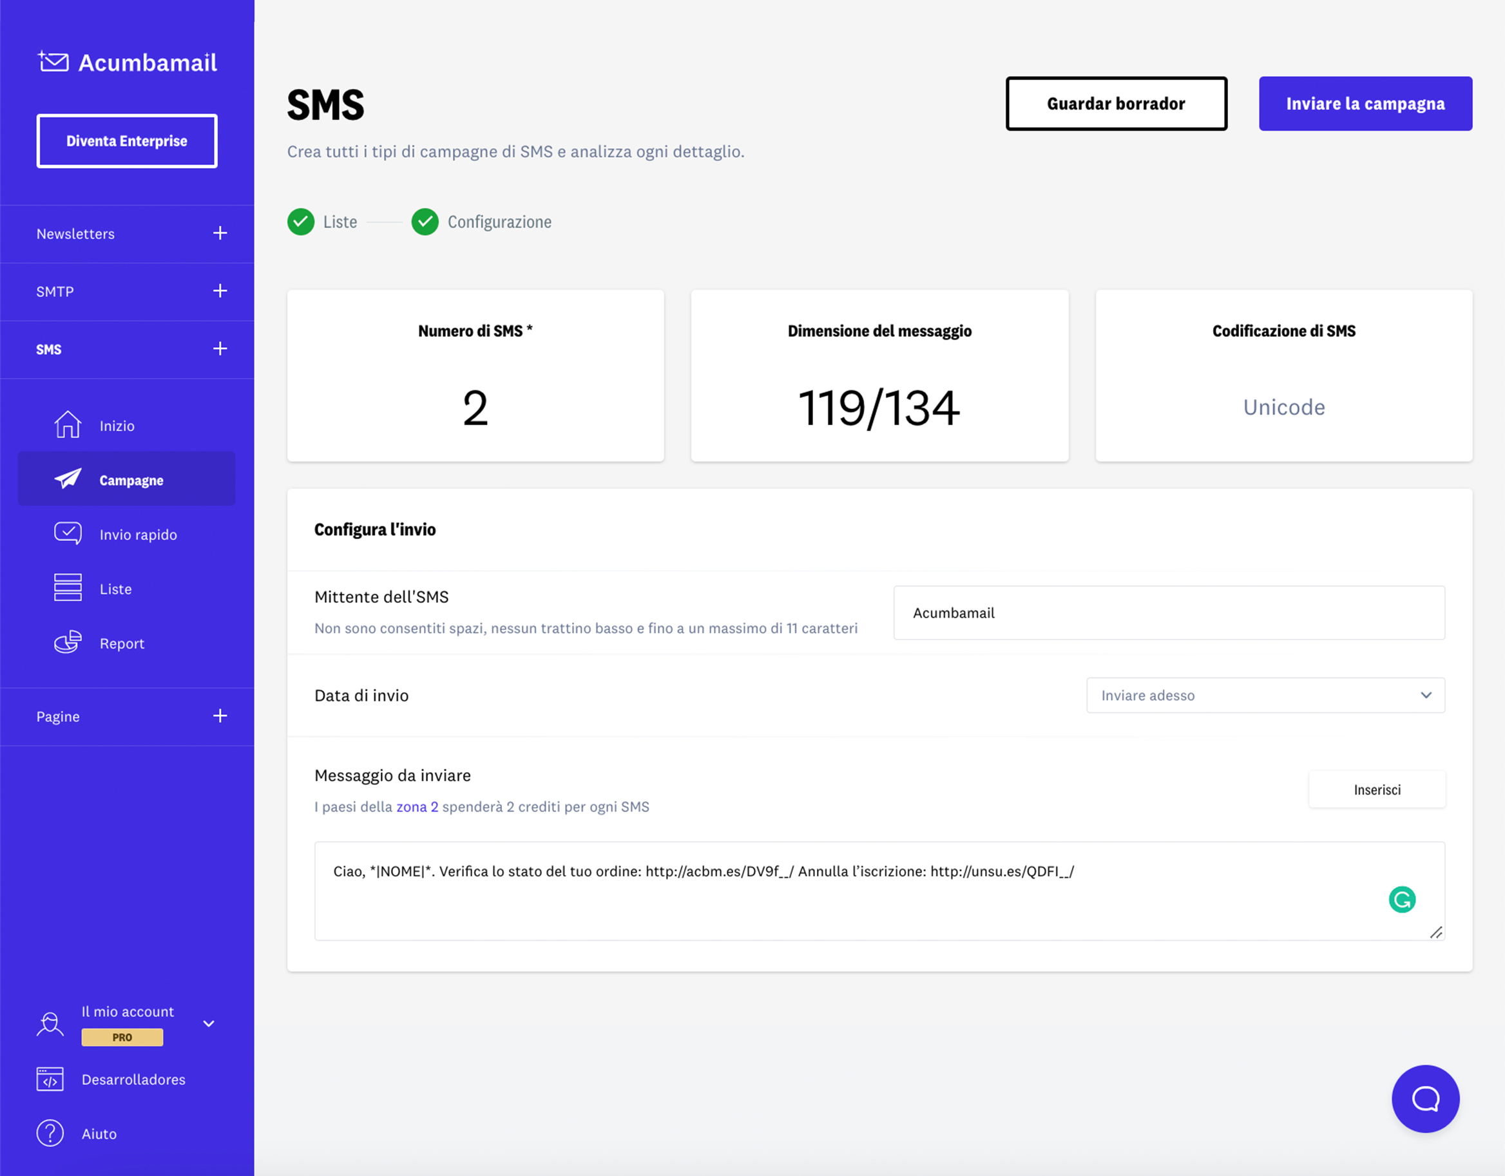This screenshot has height=1176, width=1505.
Task: Click the Mittente dell'SMS input field
Action: [x=1169, y=612]
